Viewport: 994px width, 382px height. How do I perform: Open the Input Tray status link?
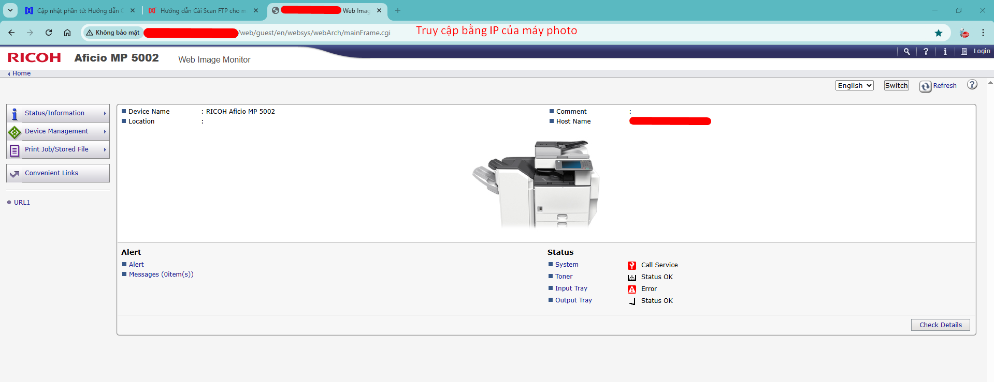571,288
